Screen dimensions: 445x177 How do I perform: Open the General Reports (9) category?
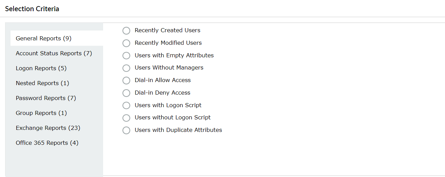click(43, 38)
